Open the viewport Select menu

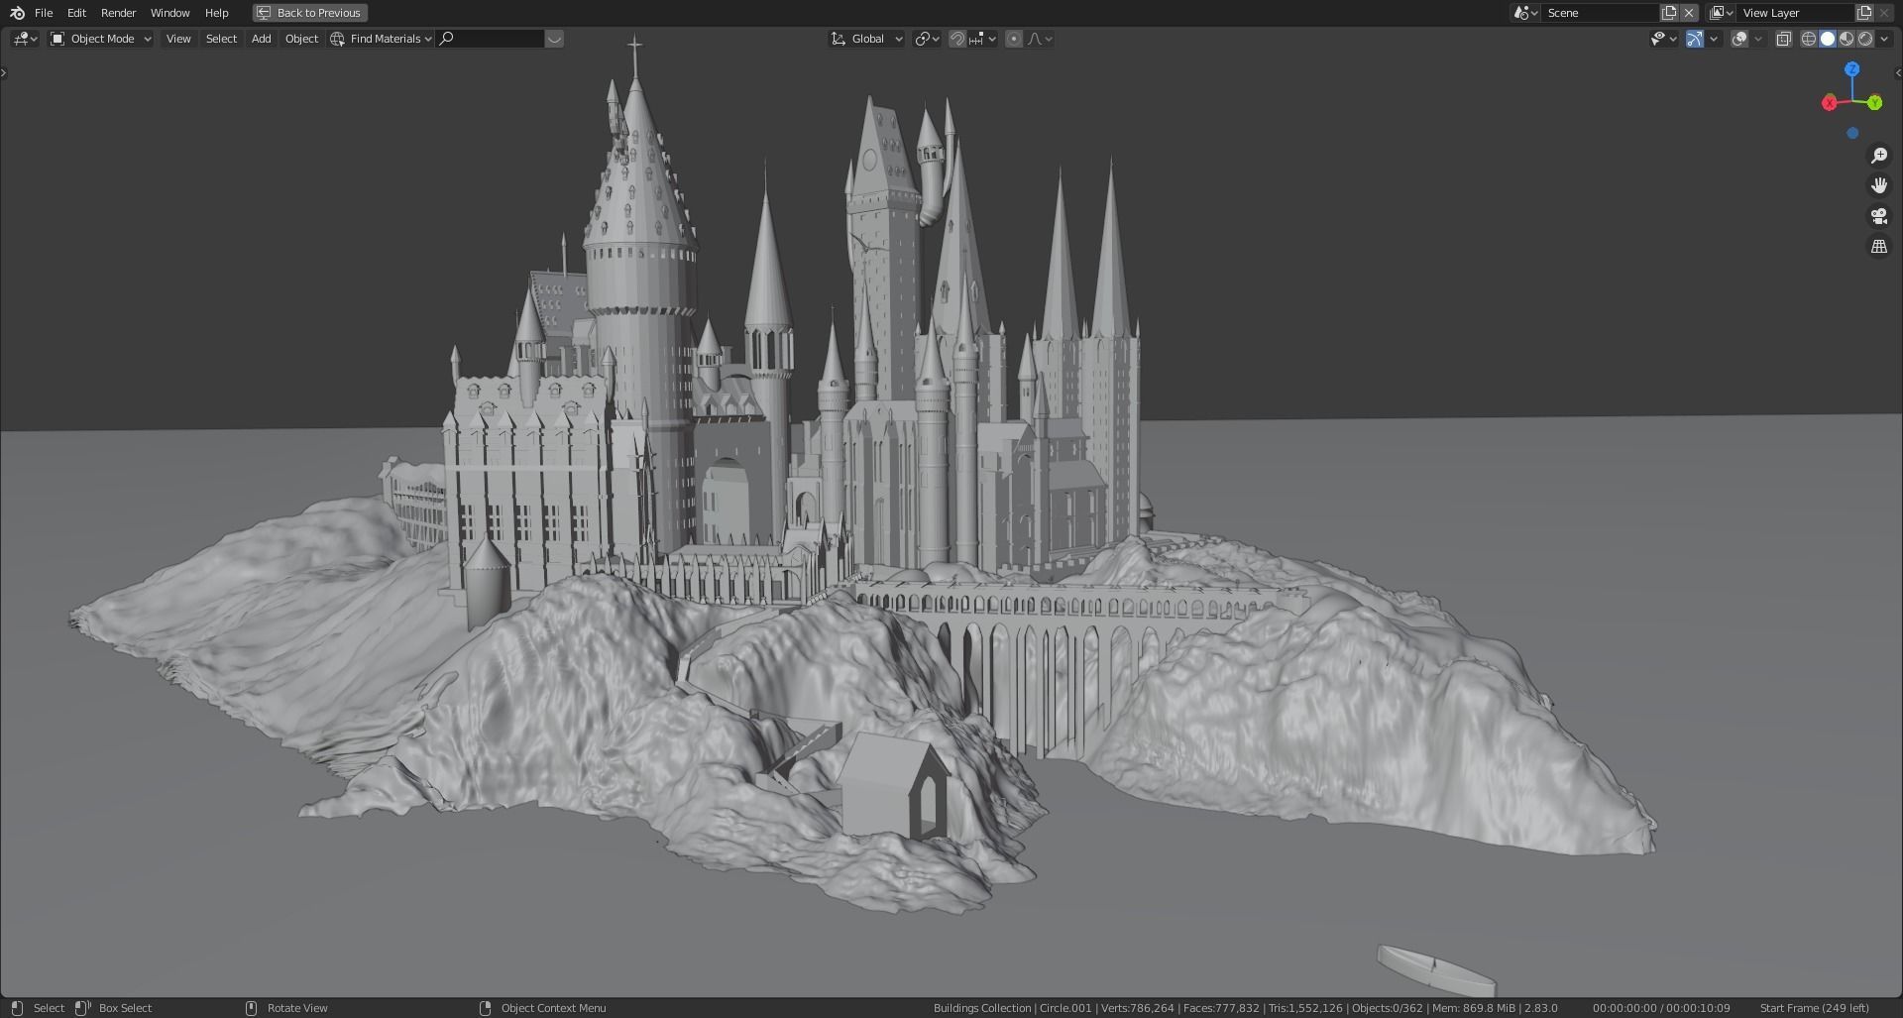click(x=221, y=39)
